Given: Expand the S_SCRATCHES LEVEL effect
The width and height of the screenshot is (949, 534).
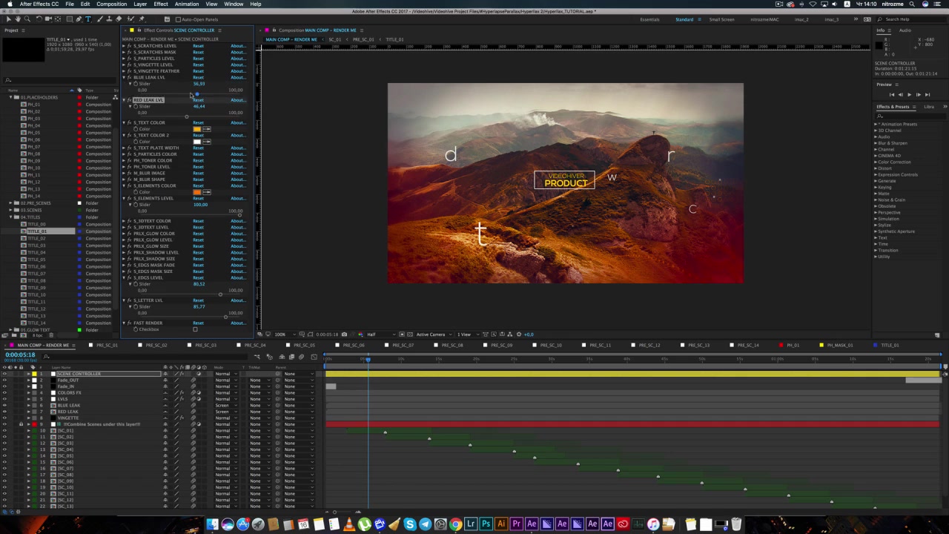Looking at the screenshot, I should point(124,46).
